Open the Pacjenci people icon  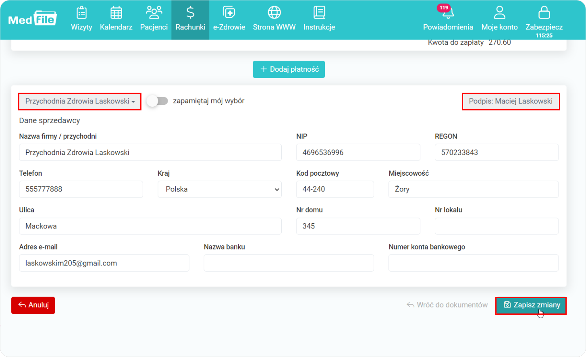pos(154,13)
